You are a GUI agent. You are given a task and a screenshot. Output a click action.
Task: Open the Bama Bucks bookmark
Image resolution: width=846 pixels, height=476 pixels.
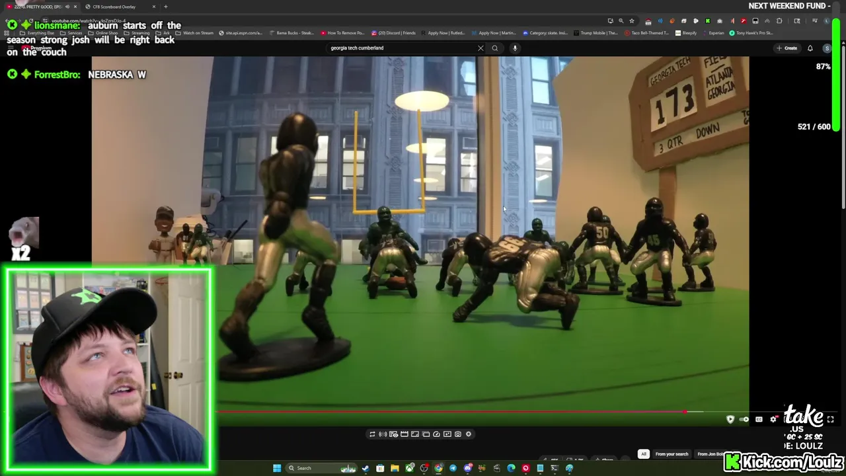coord(291,33)
